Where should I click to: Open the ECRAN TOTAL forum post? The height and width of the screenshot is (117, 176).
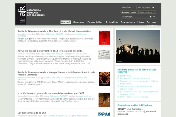click(126, 76)
